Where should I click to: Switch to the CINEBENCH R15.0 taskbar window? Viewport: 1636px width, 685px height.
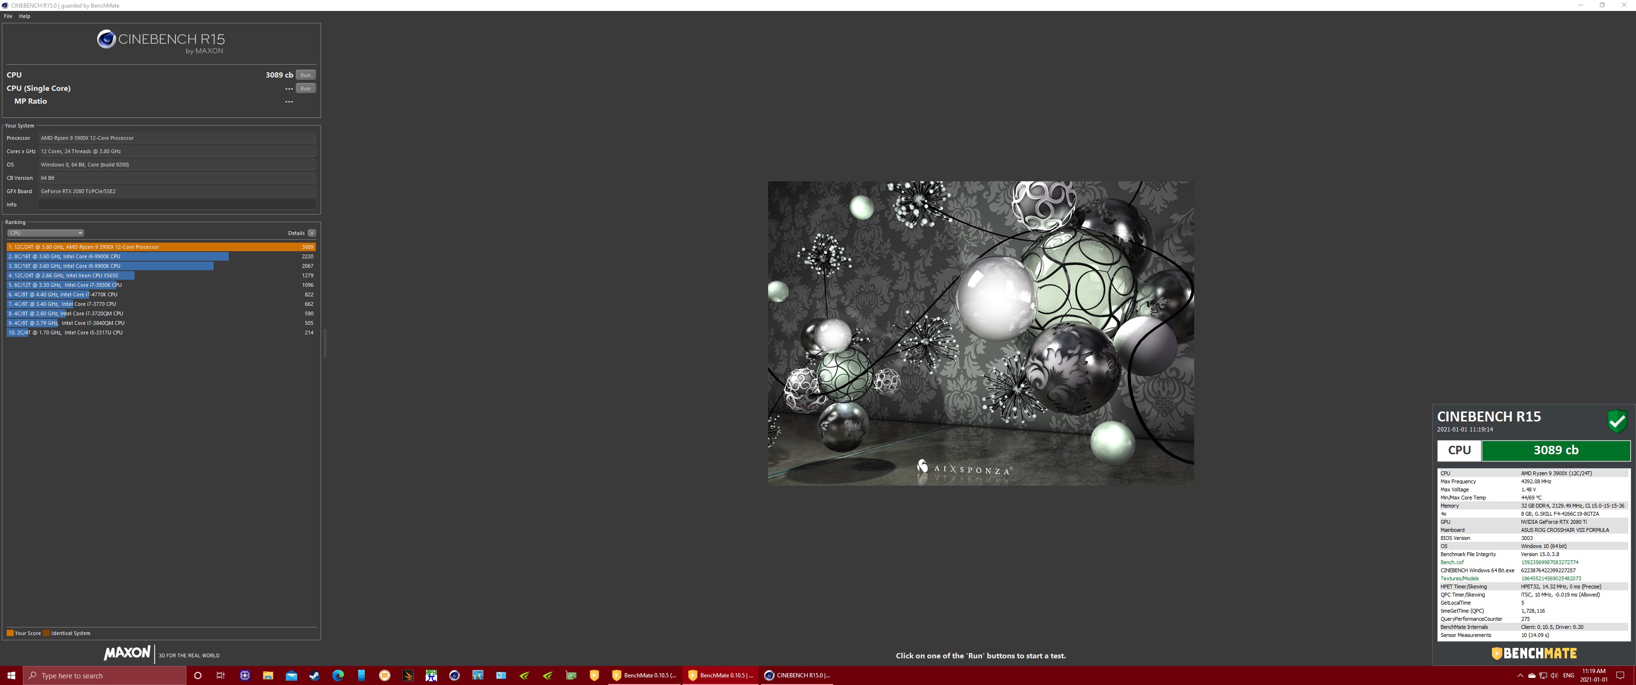click(797, 675)
